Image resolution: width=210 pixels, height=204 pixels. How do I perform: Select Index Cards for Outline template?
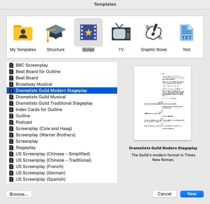pos(39,110)
